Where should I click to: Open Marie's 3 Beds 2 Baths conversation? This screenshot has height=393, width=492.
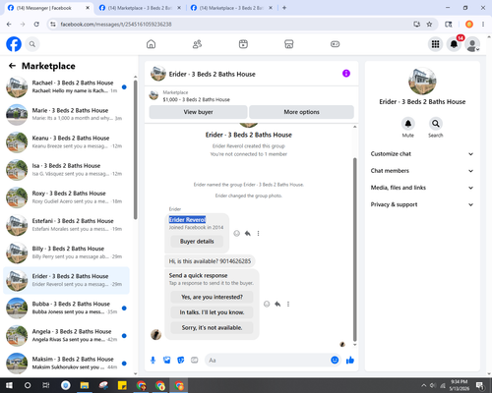[66, 115]
